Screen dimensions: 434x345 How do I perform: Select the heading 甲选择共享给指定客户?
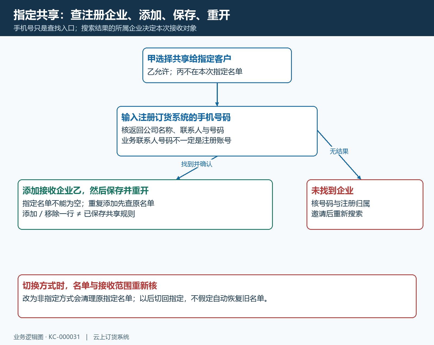coord(189,59)
